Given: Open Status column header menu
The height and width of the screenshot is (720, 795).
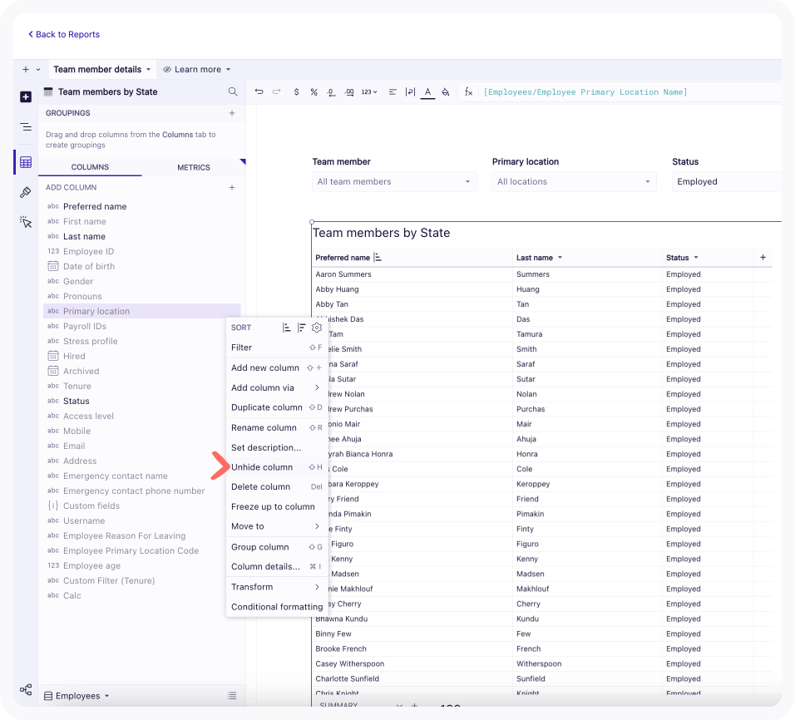Looking at the screenshot, I should (x=696, y=258).
